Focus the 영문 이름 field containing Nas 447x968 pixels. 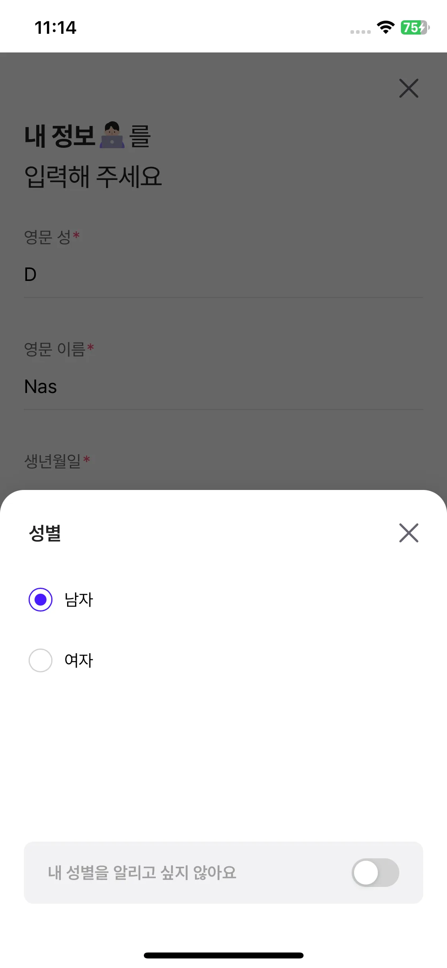point(223,387)
